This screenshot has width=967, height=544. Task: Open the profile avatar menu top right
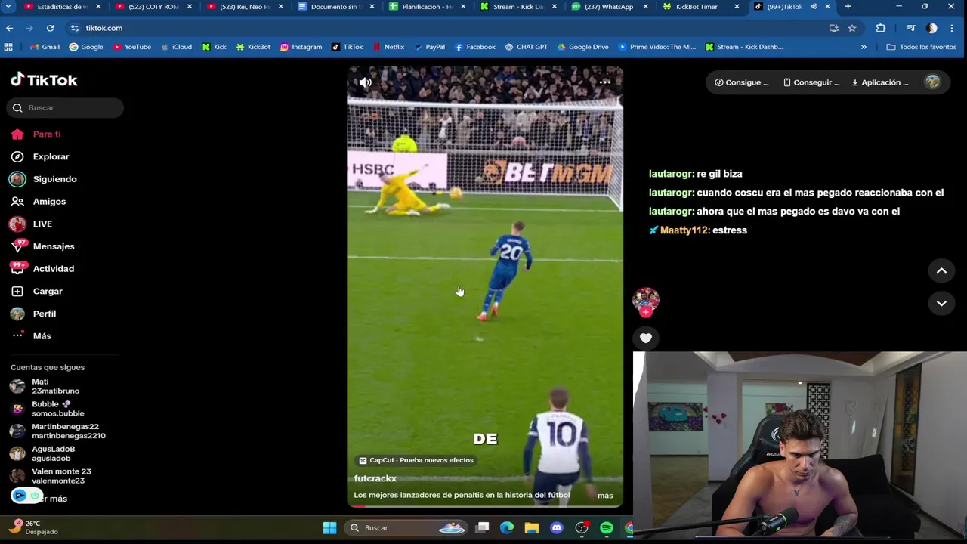pyautogui.click(x=932, y=82)
